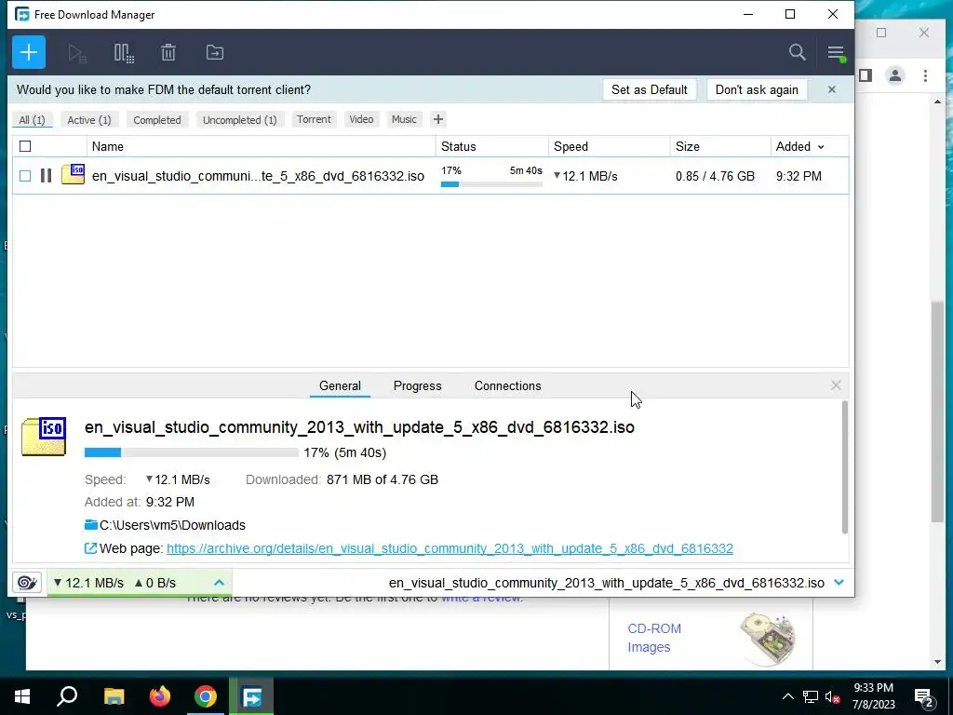
Task: Show hidden system tray icons
Action: 787,696
